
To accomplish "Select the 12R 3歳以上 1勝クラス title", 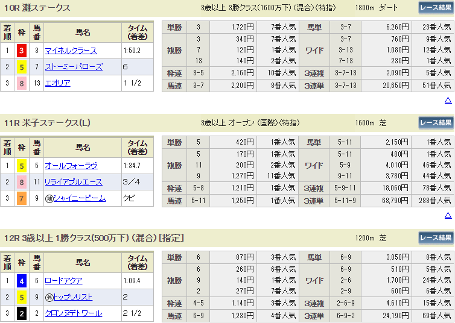I will (94, 238).
